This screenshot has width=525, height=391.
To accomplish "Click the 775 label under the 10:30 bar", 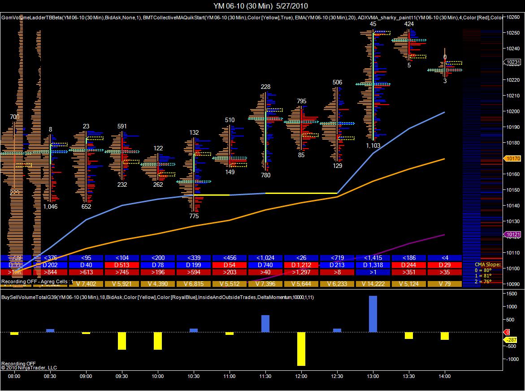I will tap(194, 216).
